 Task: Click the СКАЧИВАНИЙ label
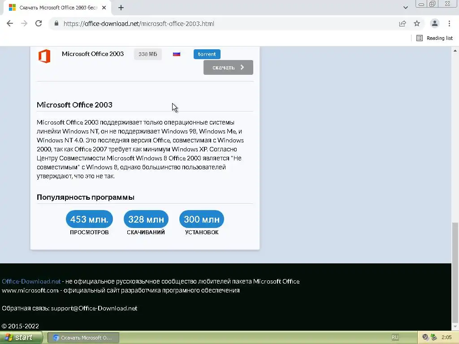146,232
